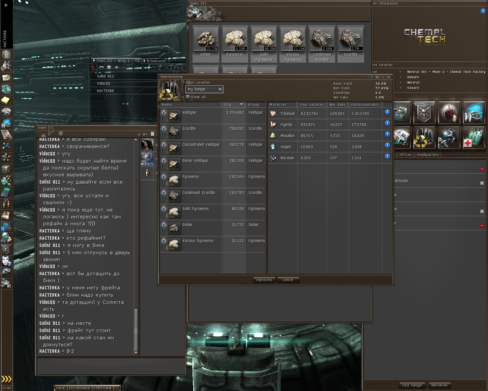Viewport: 488px width, 391px height.
Task: Select fleet member Solist 911
Action: (x=106, y=76)
